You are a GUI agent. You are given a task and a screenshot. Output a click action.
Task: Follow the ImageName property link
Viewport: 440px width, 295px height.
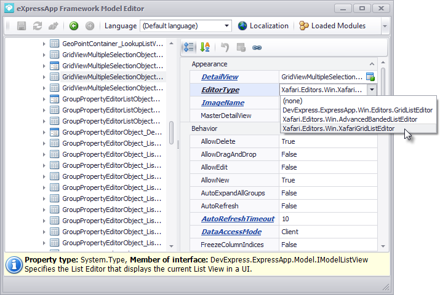point(223,103)
